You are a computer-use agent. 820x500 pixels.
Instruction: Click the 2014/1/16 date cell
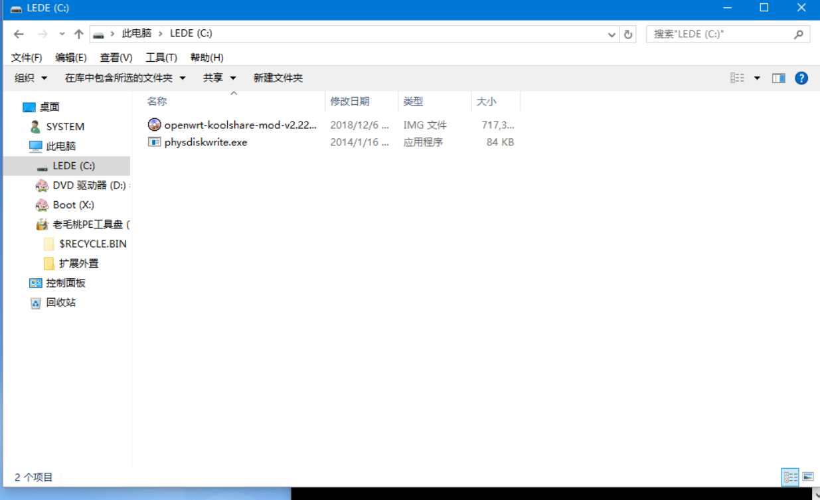tap(359, 142)
